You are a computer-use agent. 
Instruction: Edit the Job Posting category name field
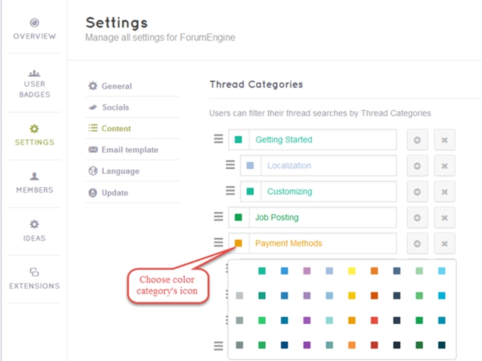coord(323,218)
